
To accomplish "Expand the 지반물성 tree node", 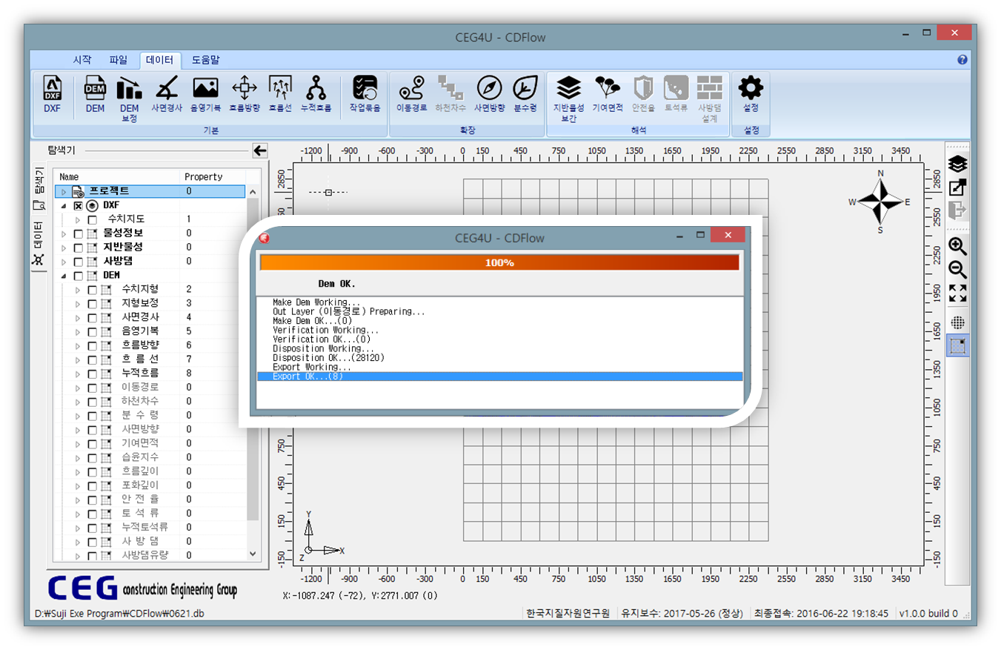I will pos(64,248).
